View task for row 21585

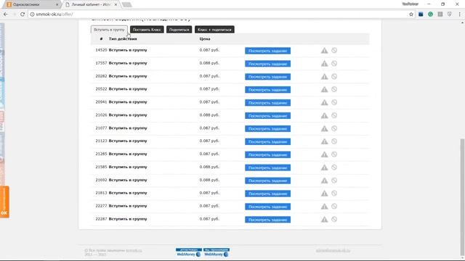(267, 167)
